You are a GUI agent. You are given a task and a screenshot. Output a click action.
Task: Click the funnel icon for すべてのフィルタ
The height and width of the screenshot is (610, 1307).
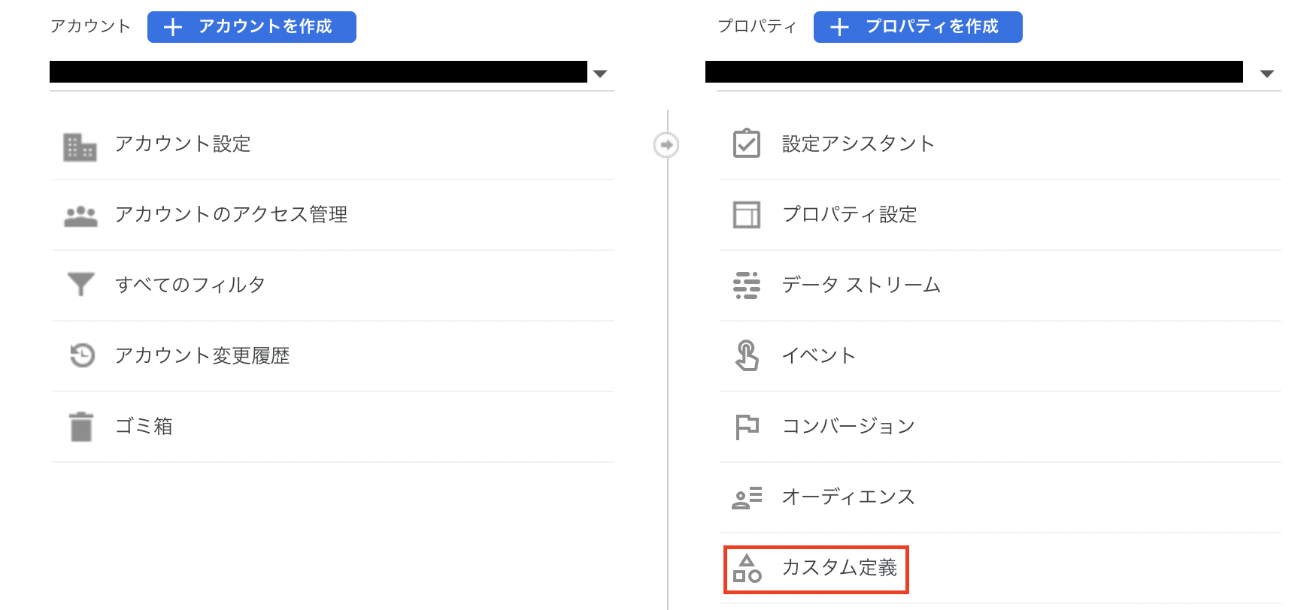coord(80,284)
